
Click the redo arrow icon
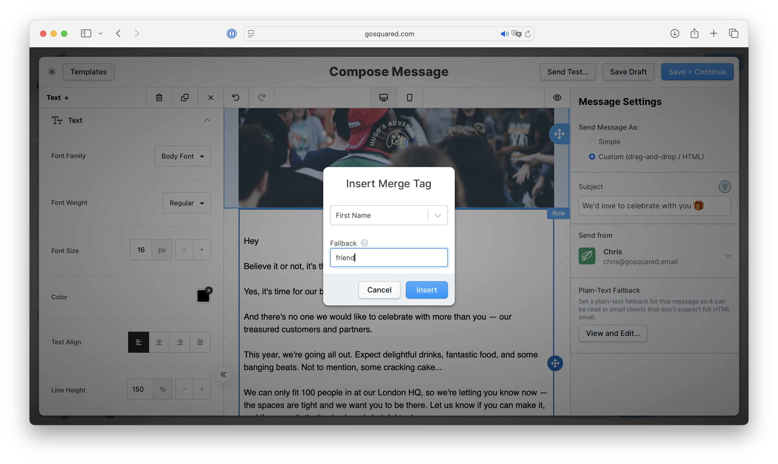click(x=262, y=98)
